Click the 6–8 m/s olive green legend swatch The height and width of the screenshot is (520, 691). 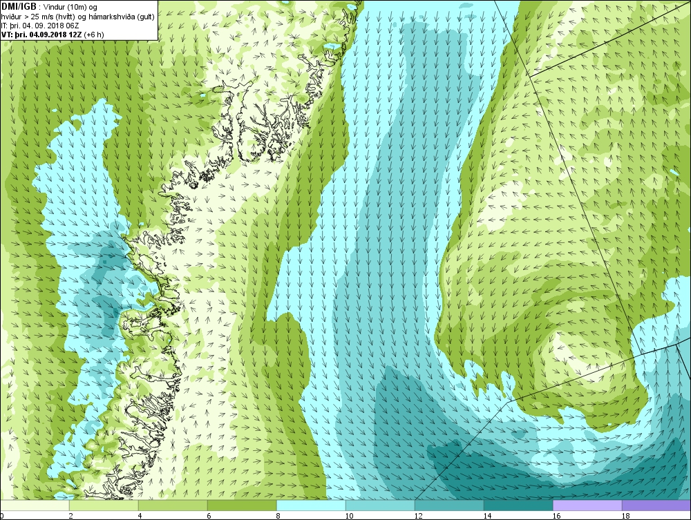tap(242, 505)
